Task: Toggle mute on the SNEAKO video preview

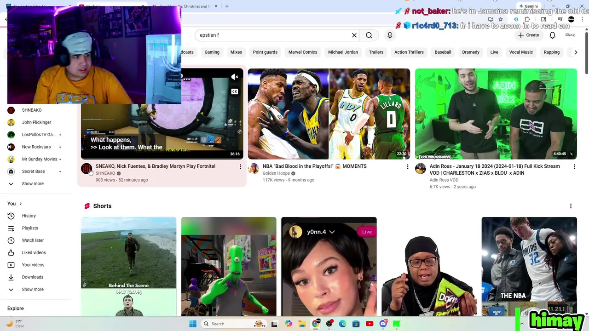Action: click(235, 77)
